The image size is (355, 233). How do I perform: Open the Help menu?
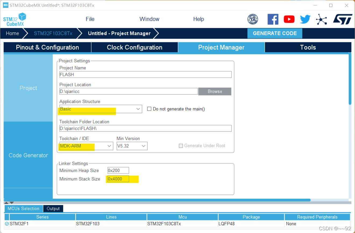point(198,19)
